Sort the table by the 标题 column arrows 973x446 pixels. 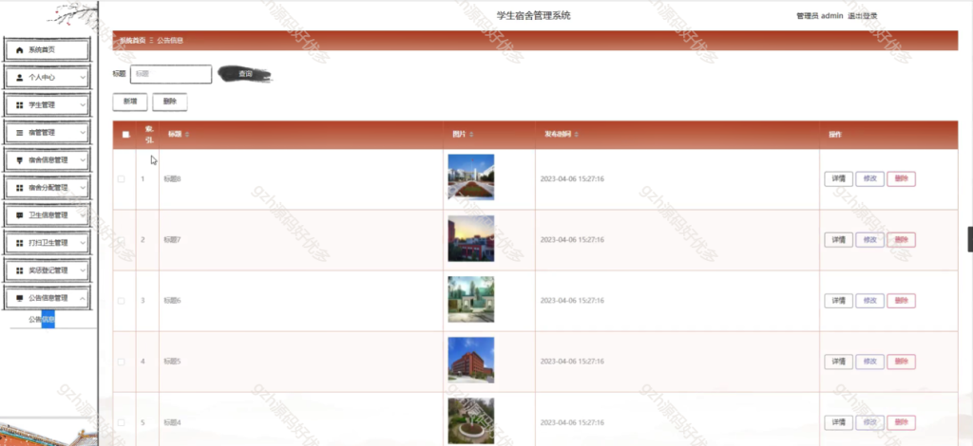coord(186,135)
